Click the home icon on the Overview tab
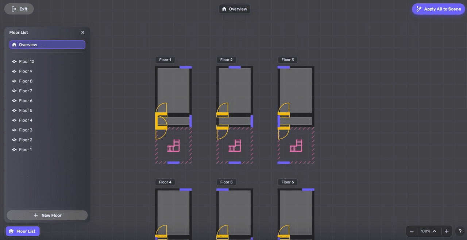Image resolution: width=467 pixels, height=240 pixels. coord(224,9)
